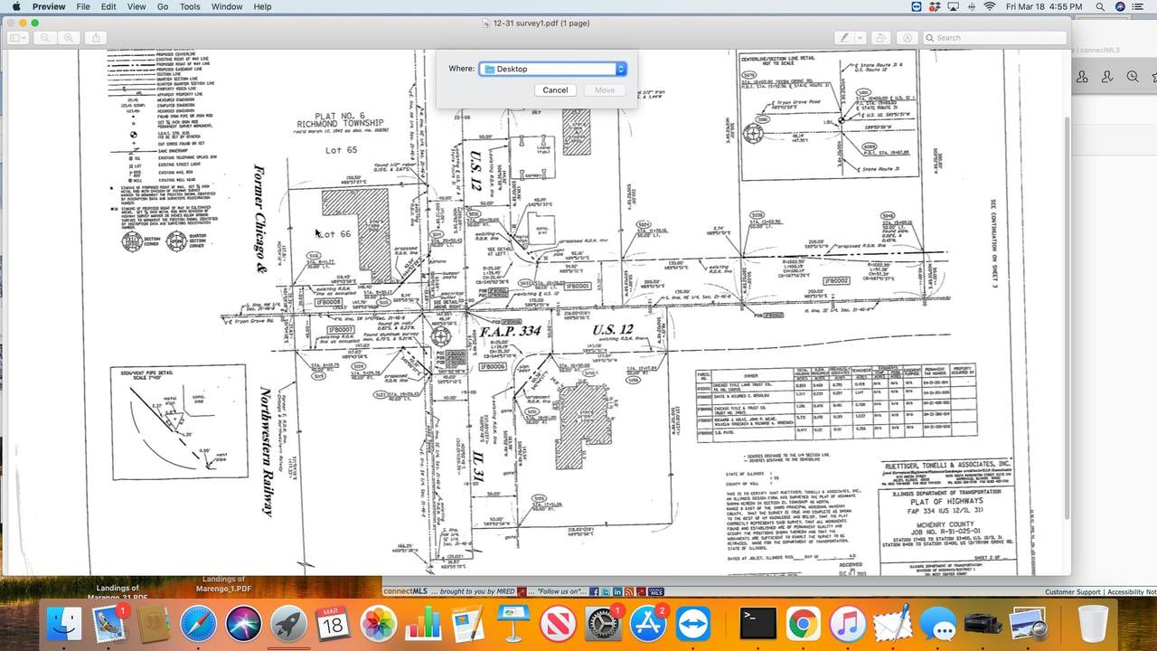Open the Where location popup for Desktop
Image resolution: width=1157 pixels, height=651 pixels.
(x=552, y=69)
